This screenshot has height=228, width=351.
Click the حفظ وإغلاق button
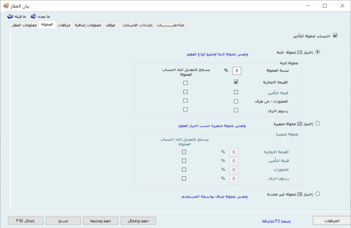[x=138, y=221]
